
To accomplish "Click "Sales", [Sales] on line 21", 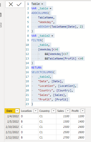I will pyautogui.click(x=51, y=95).
